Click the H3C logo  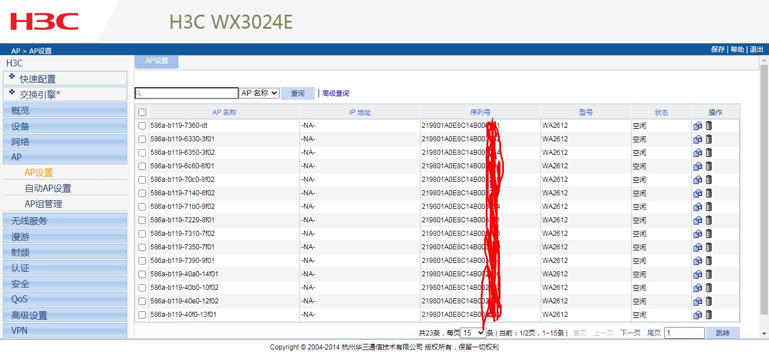44,22
